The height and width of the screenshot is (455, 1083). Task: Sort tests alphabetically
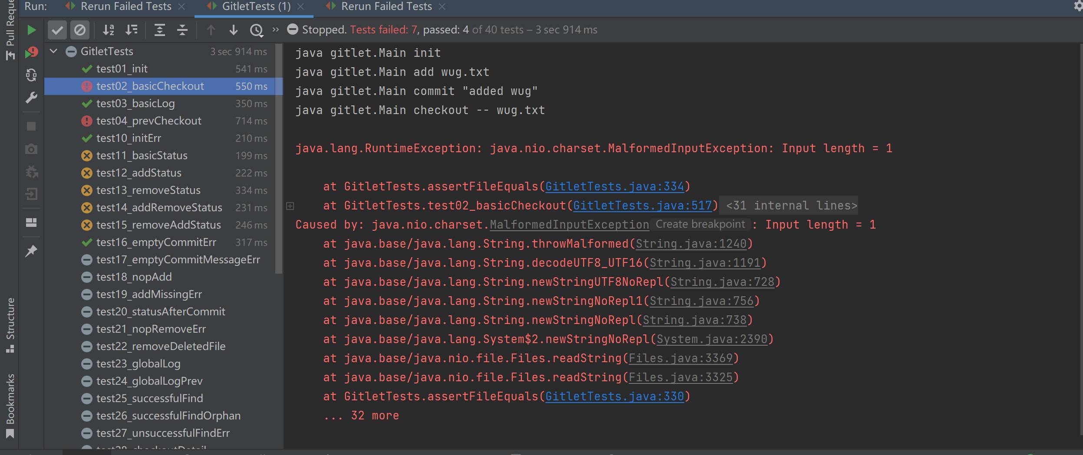pyautogui.click(x=108, y=30)
